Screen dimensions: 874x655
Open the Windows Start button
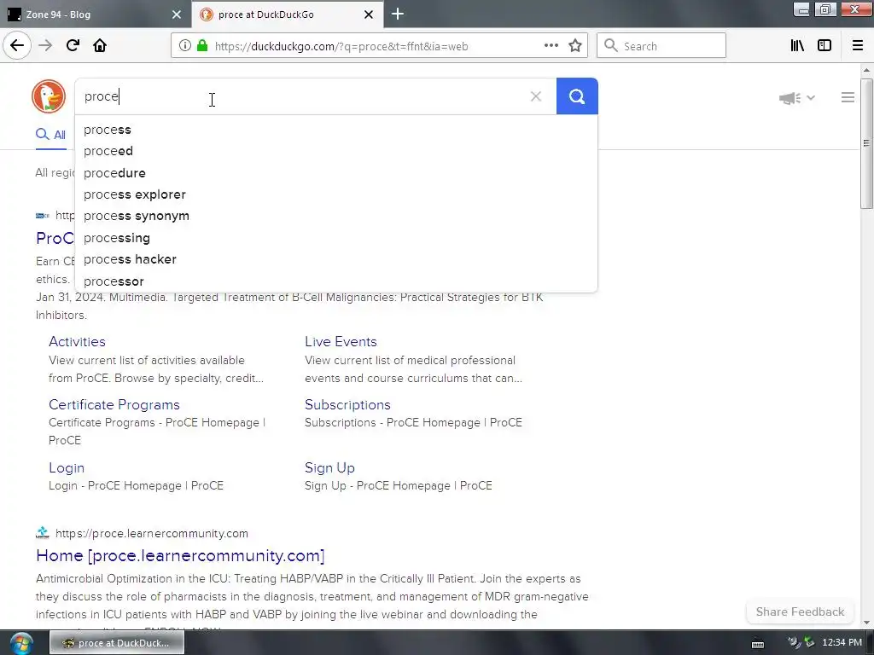point(21,643)
